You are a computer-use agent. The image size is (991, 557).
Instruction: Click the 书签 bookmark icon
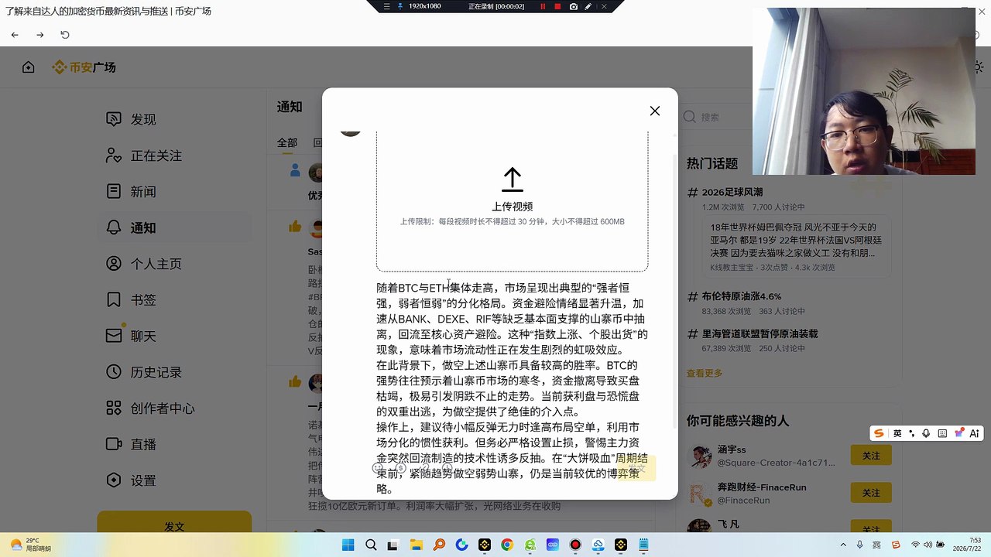tap(114, 299)
